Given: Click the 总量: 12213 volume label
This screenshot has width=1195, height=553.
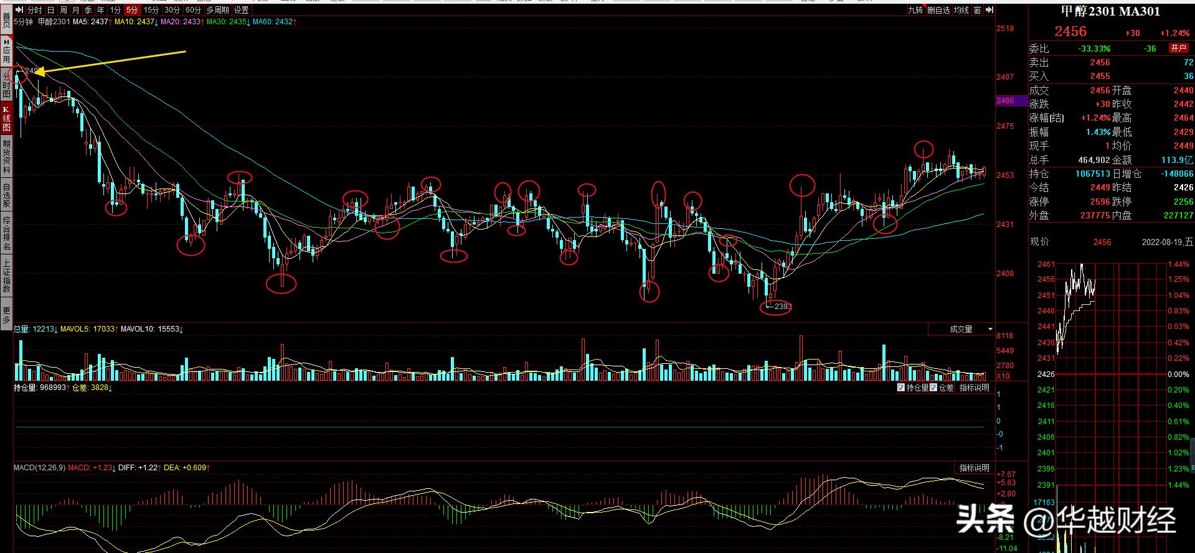Looking at the screenshot, I should [36, 329].
